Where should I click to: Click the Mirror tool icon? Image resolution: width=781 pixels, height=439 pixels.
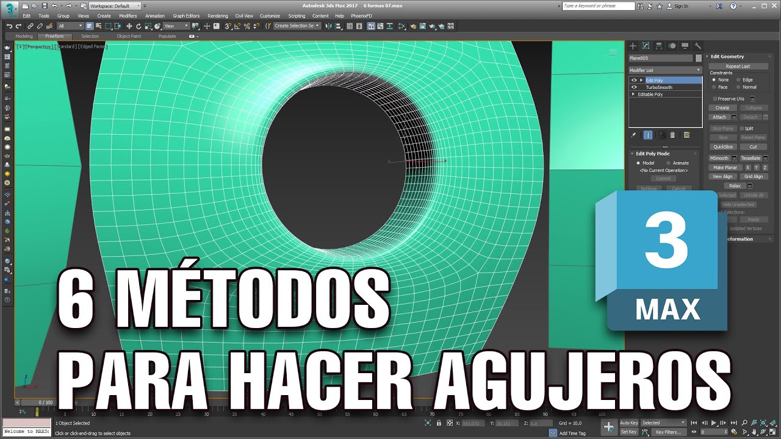coord(328,26)
